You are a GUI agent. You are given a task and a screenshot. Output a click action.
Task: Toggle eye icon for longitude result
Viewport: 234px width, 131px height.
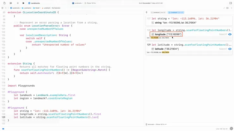230,34
